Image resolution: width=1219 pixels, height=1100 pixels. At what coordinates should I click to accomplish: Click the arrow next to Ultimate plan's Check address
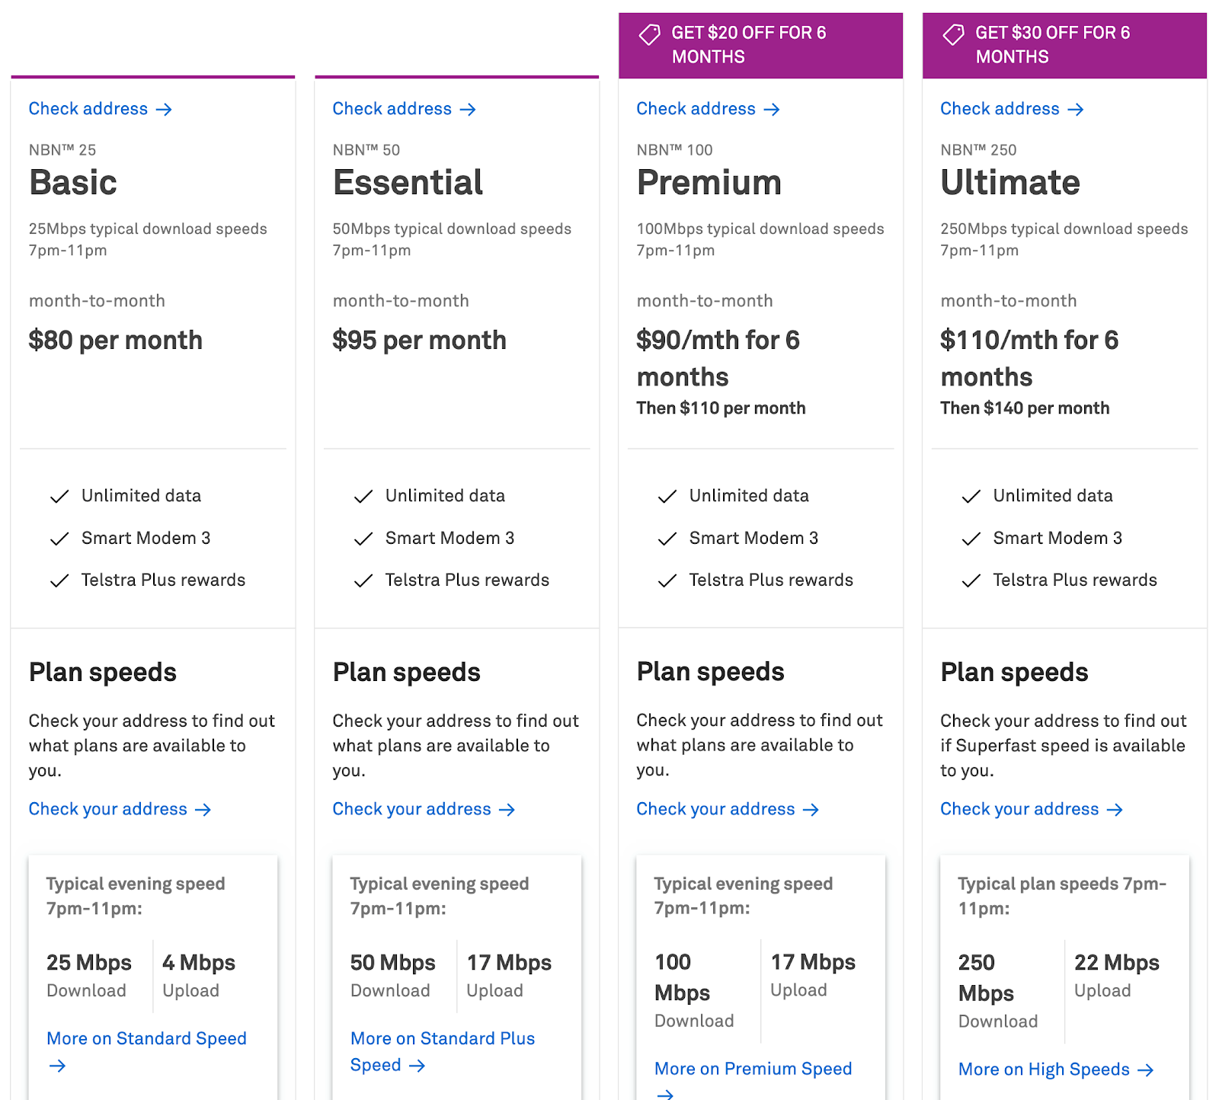click(1077, 109)
